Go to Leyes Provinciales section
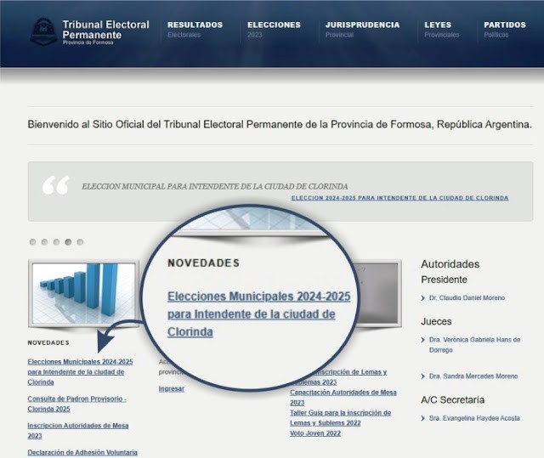Screen dimensions: 544x458 442,30
